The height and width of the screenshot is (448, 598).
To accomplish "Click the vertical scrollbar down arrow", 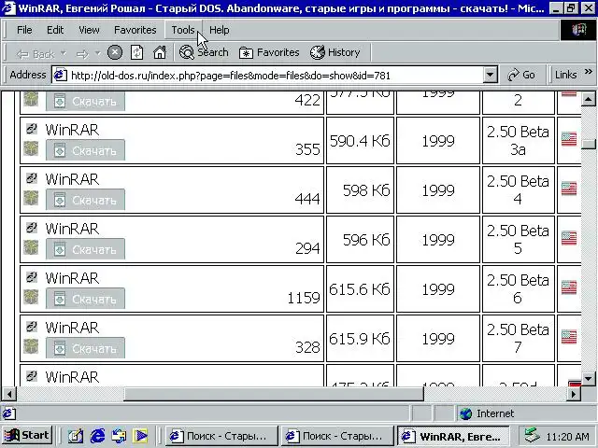I will [589, 378].
